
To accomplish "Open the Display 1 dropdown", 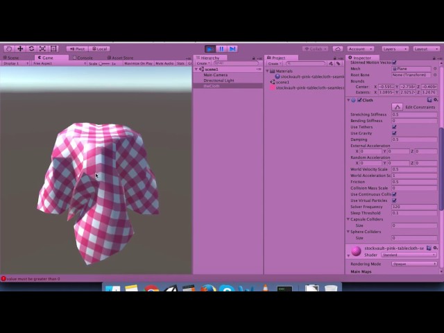I will [x=15, y=63].
